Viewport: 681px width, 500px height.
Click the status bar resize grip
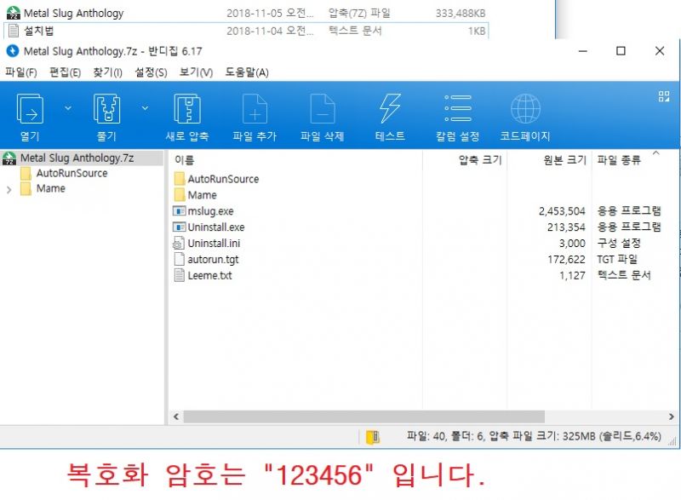(672, 442)
